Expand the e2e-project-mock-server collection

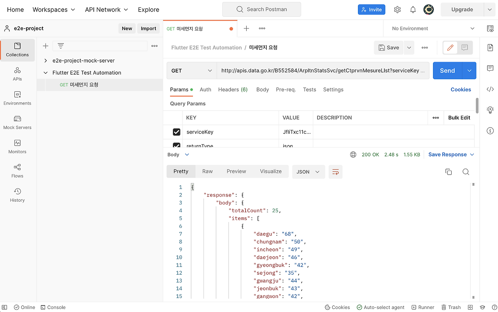coord(46,61)
